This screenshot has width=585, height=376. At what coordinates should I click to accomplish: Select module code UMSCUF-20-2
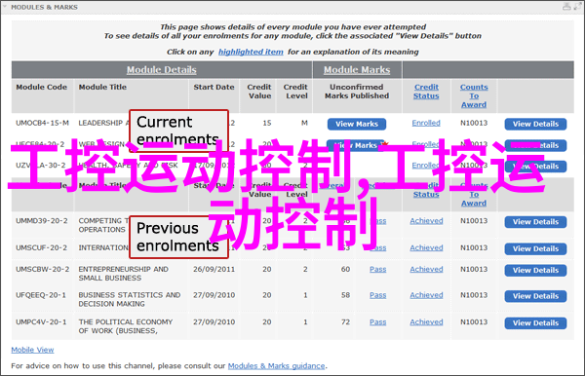point(41,247)
